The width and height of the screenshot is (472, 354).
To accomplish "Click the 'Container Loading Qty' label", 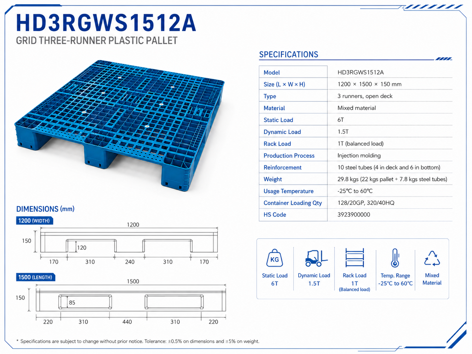I will point(292,203).
